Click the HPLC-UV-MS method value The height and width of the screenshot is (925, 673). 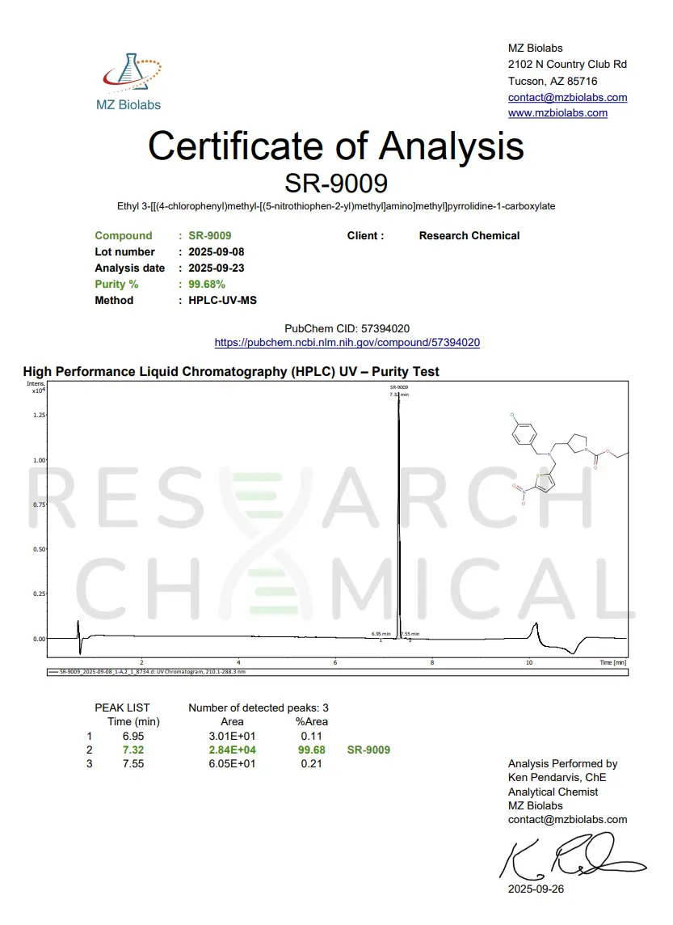(x=223, y=300)
